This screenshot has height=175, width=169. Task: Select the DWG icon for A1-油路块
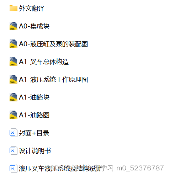[14, 97]
